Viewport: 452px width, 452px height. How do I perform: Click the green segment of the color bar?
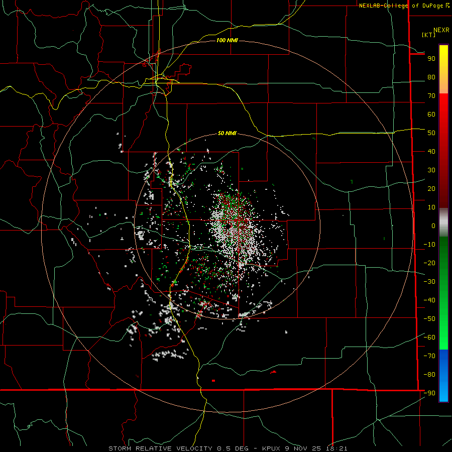pyautogui.click(x=443, y=293)
